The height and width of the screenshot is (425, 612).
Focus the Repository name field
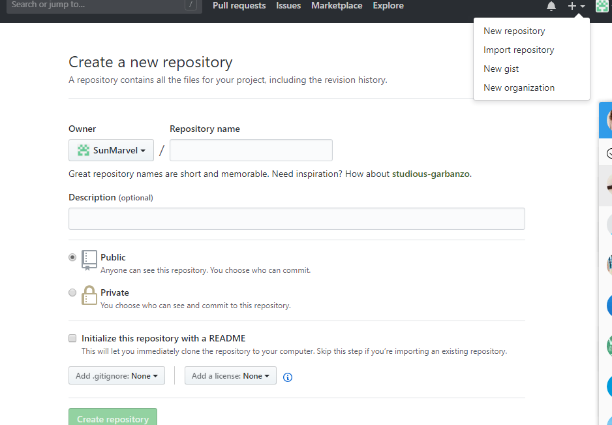tap(251, 150)
